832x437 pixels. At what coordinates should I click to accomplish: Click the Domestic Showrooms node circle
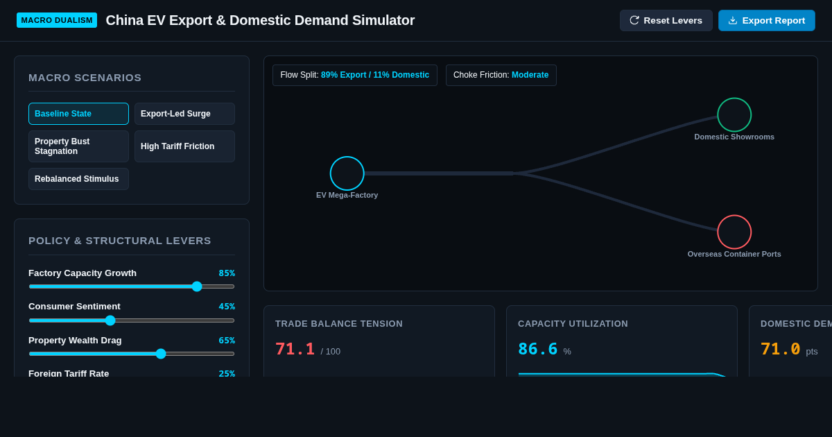coord(734,114)
